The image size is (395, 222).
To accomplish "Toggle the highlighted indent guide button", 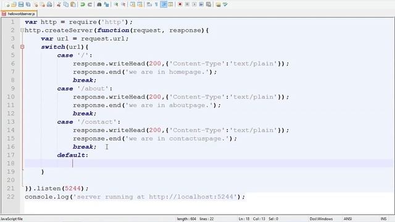I will pyautogui.click(x=164, y=4).
